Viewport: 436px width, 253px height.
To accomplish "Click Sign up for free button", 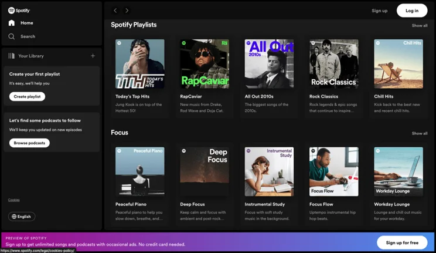I will [x=402, y=242].
